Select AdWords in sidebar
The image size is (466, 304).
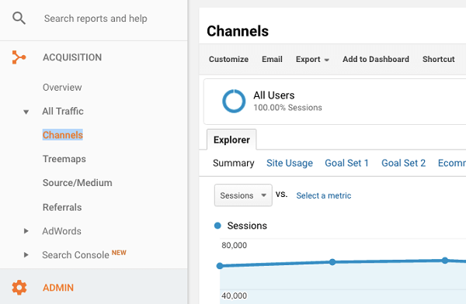pos(62,231)
